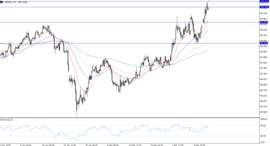
Task: Click the 99.500 value on the price axis
Action: [x=264, y=19]
